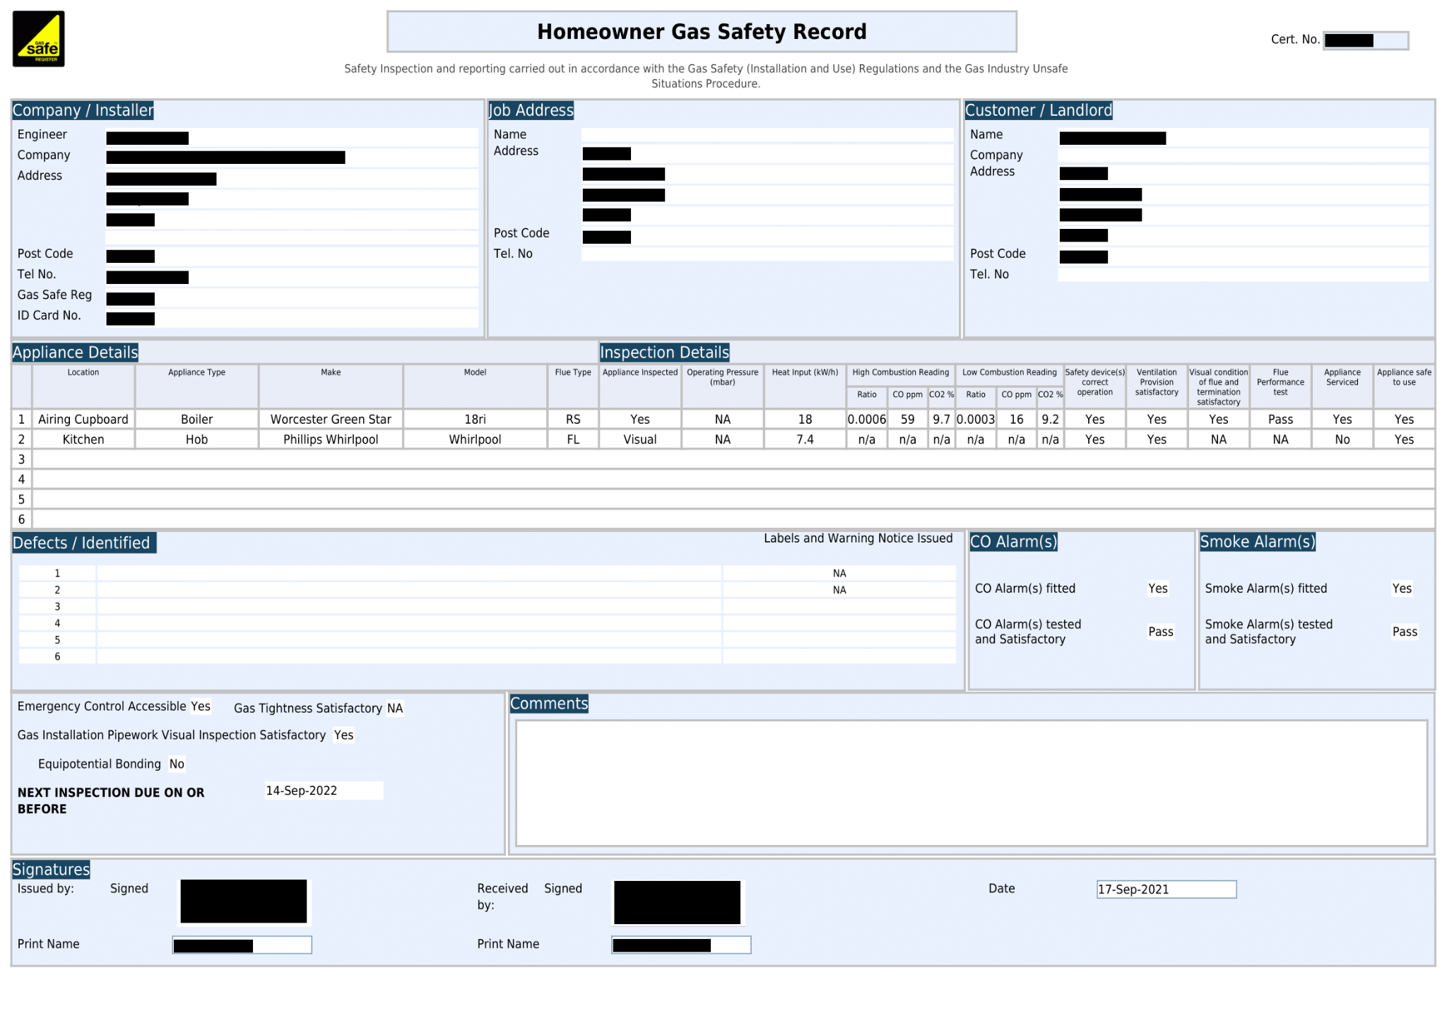Click the low combustion ratio '0.0003'
The height and width of the screenshot is (1023, 1447).
coord(976,419)
